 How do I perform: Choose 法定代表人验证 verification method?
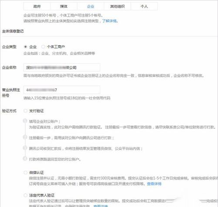tap(25, 195)
